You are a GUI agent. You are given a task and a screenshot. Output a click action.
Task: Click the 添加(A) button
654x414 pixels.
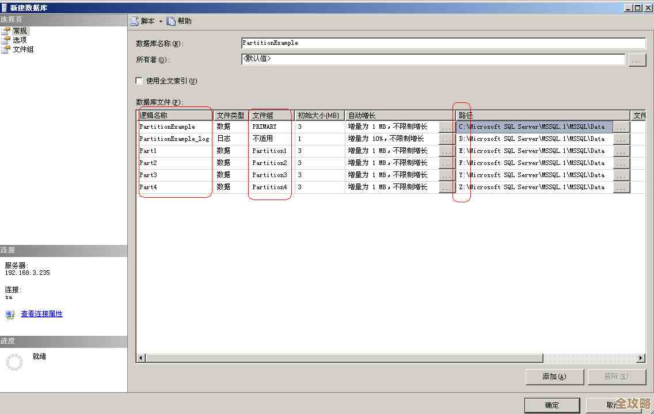(554, 377)
